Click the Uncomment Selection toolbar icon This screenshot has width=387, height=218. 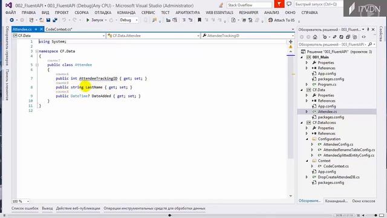190,20
